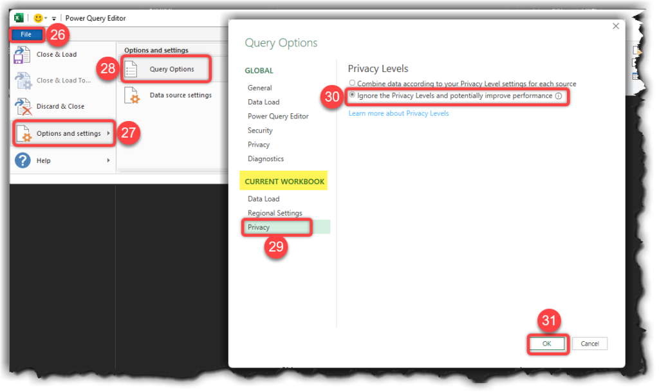Open Learn more about Privacy Levels link
The image size is (659, 392).
(x=398, y=113)
